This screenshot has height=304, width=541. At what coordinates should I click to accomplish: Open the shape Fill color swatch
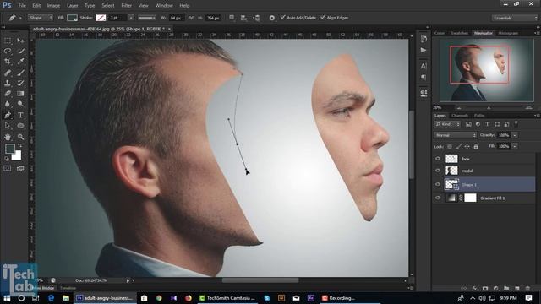click(72, 18)
